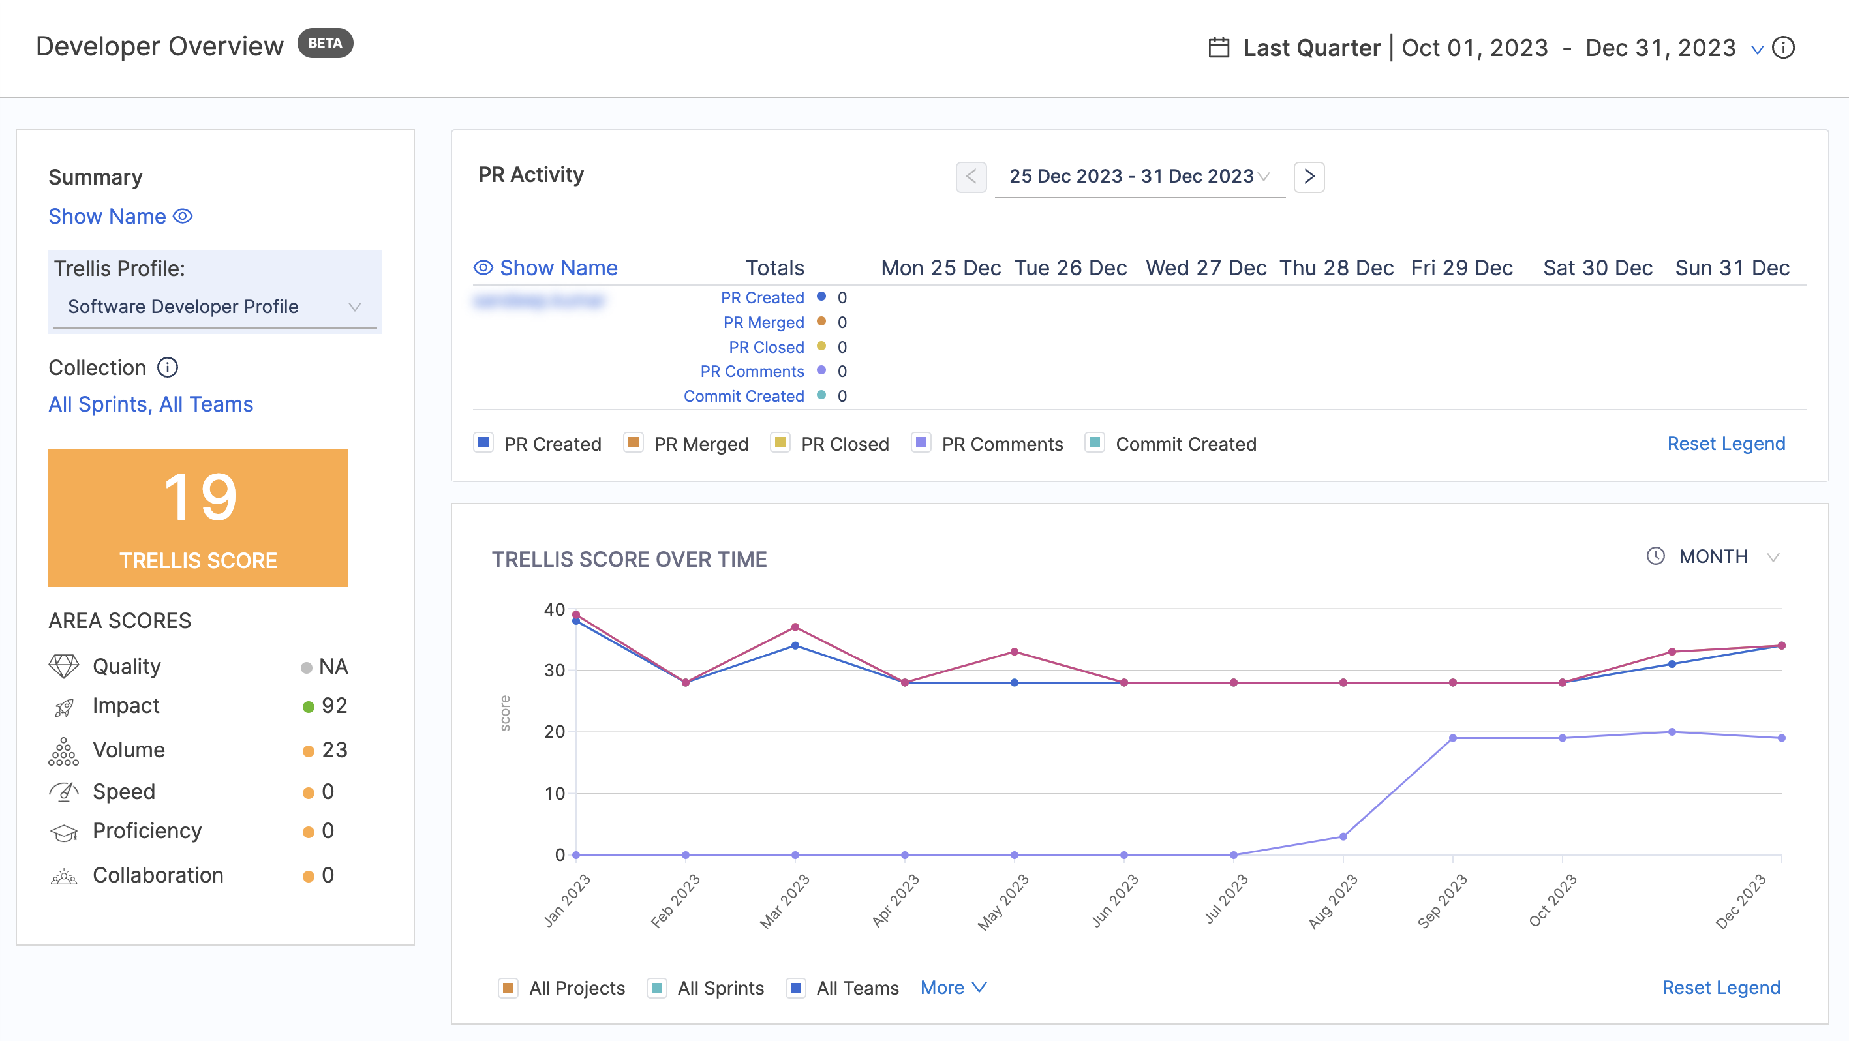
Task: Click Reset Legend in PR Activity
Action: coord(1726,444)
